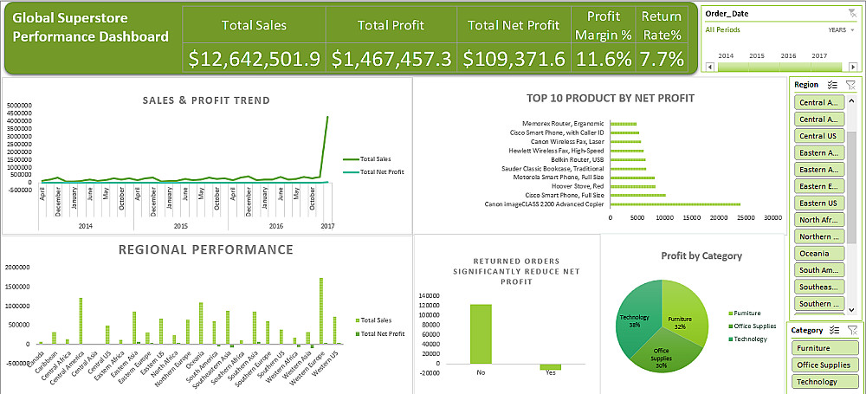Image resolution: width=866 pixels, height=394 pixels.
Task: Click the 11.6% Profit Margin value
Action: coord(603,59)
